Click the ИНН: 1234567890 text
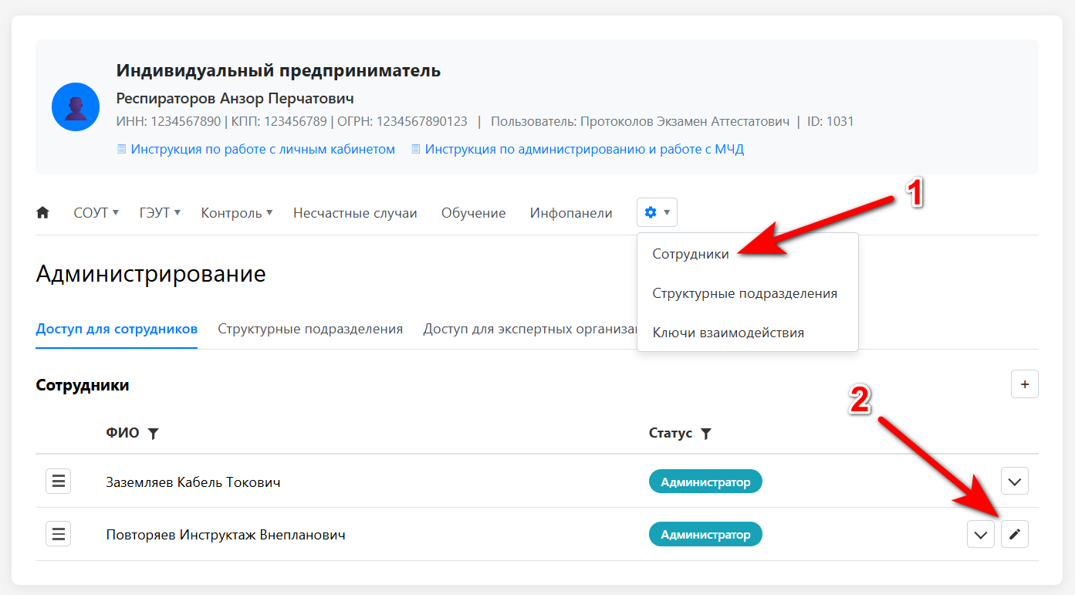Image resolution: width=1075 pixels, height=595 pixels. click(x=168, y=121)
